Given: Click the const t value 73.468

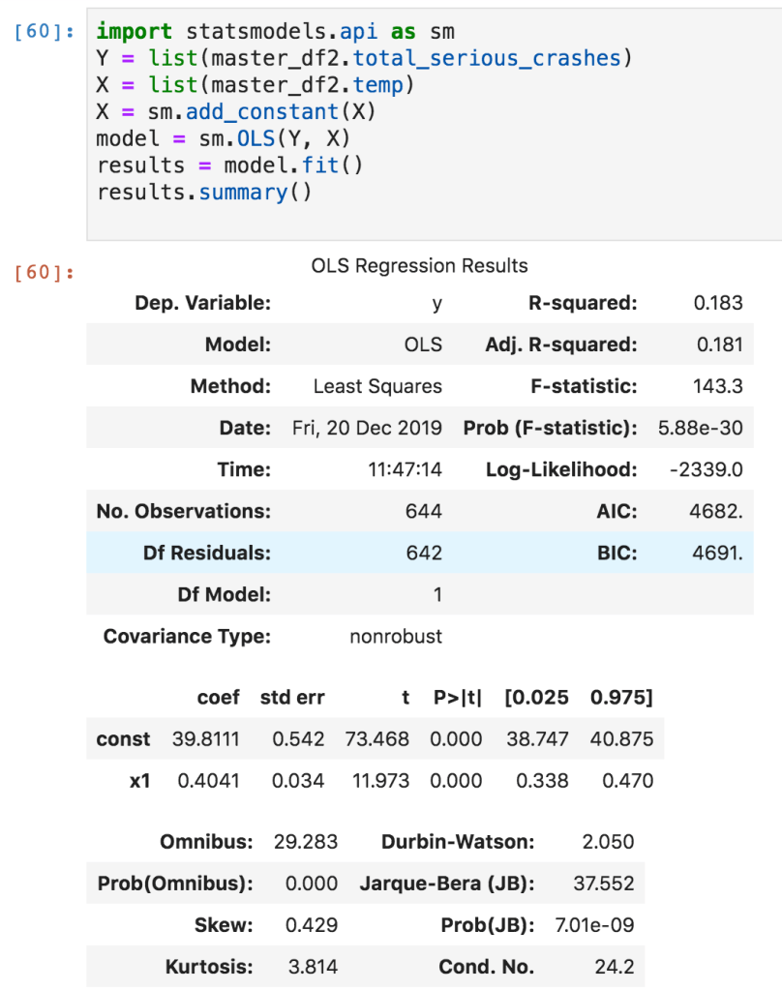Looking at the screenshot, I should tap(377, 739).
